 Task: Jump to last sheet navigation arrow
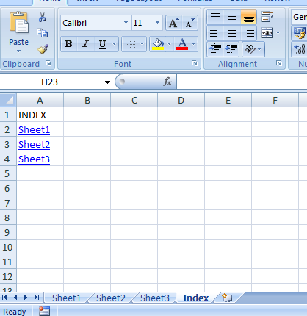pyautogui.click(x=37, y=298)
